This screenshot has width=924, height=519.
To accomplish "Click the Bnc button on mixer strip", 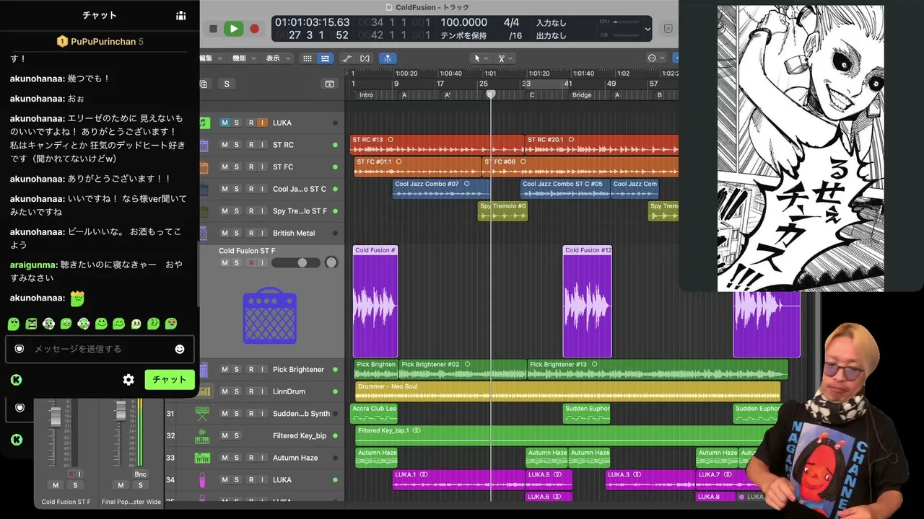I will pyautogui.click(x=140, y=474).
